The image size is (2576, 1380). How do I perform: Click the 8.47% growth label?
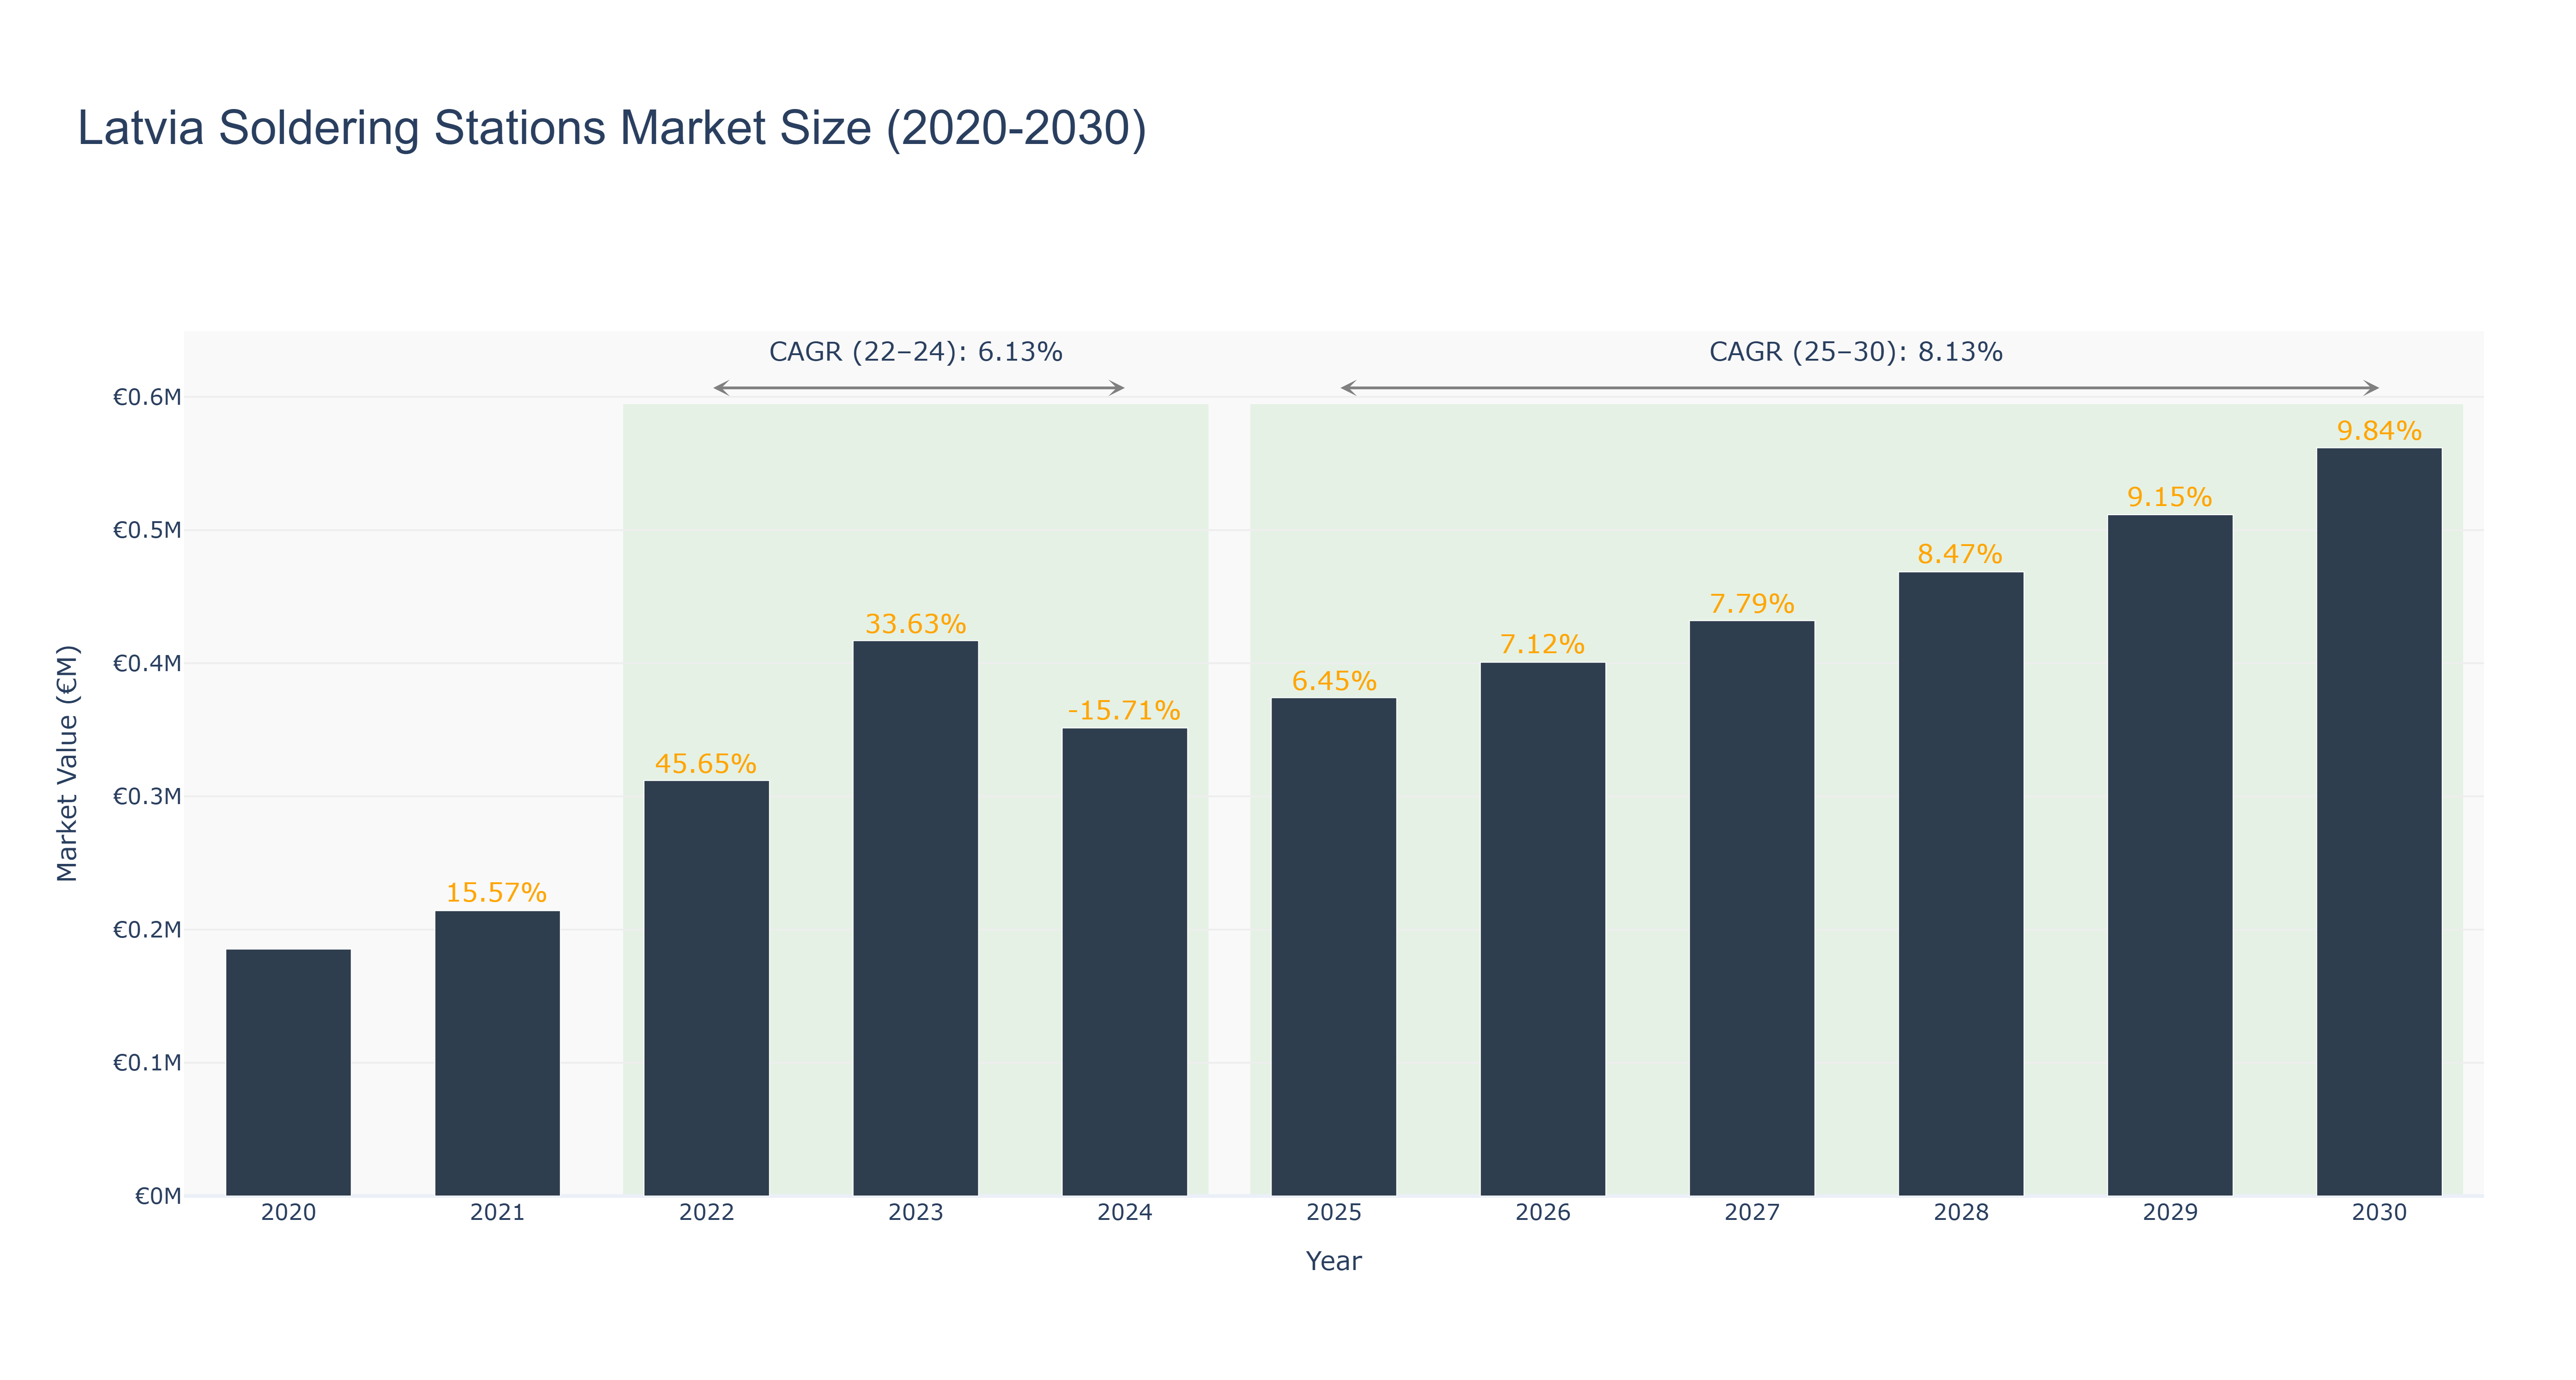1960,554
